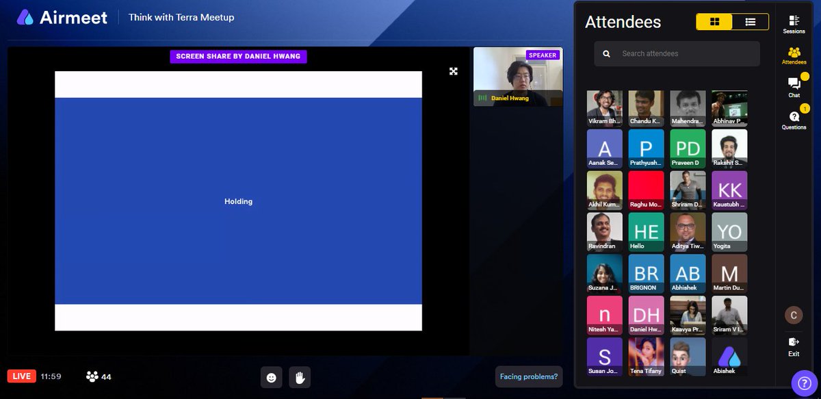The image size is (821, 399).
Task: Click the Search attendees input field
Action: click(677, 53)
